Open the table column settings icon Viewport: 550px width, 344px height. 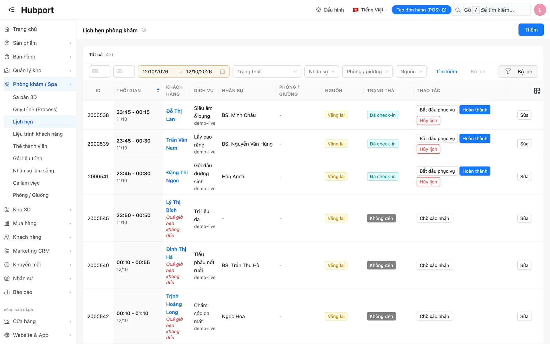[x=537, y=91]
